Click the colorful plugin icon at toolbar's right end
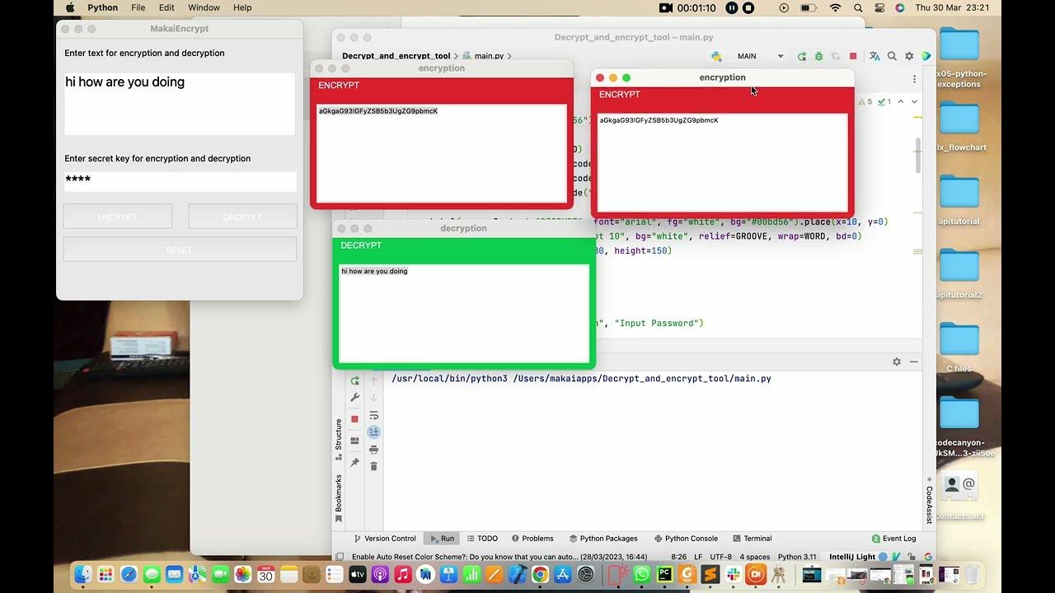The width and height of the screenshot is (1055, 593). click(926, 56)
